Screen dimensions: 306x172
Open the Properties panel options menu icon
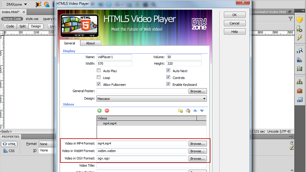click(x=291, y=137)
